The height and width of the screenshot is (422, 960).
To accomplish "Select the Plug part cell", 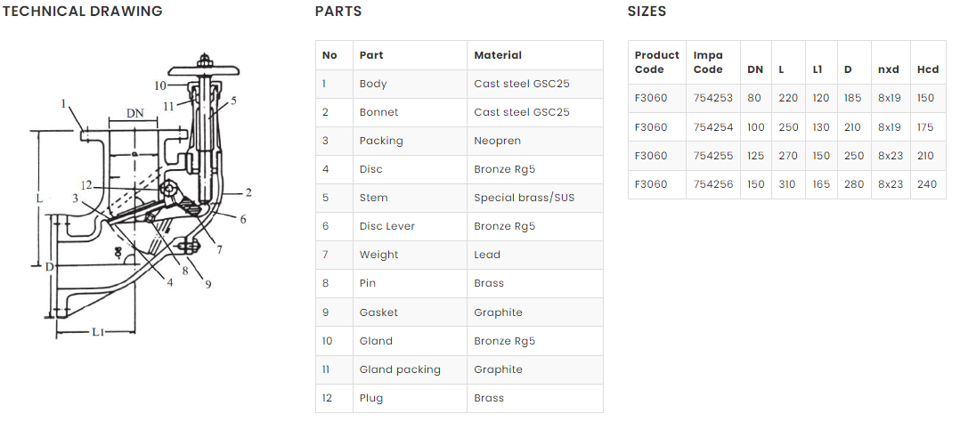I will (x=370, y=398).
